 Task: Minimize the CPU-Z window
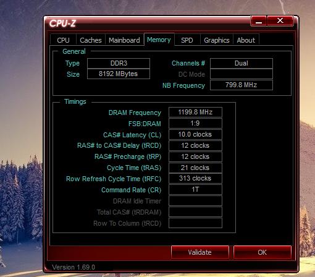(x=259, y=20)
